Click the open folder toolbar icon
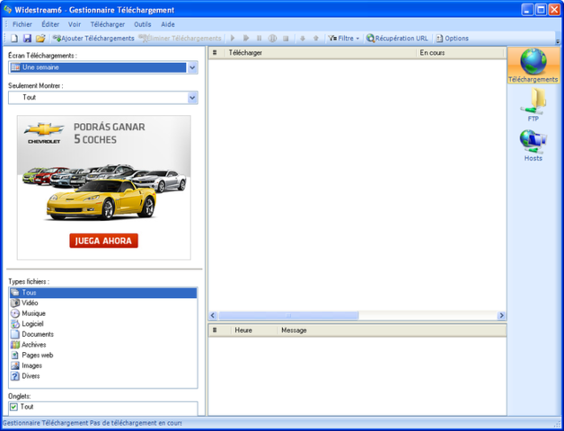This screenshot has width=564, height=431. tap(40, 39)
